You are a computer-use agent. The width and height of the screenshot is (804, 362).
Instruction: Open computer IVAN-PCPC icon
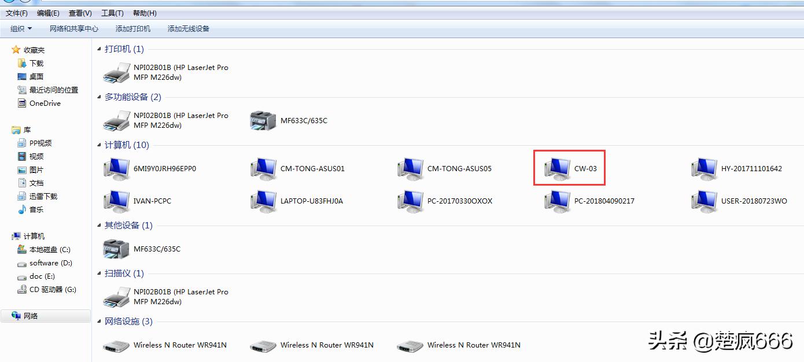coord(116,201)
